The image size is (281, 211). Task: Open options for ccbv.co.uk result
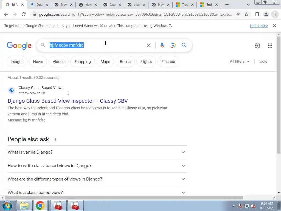[68, 93]
